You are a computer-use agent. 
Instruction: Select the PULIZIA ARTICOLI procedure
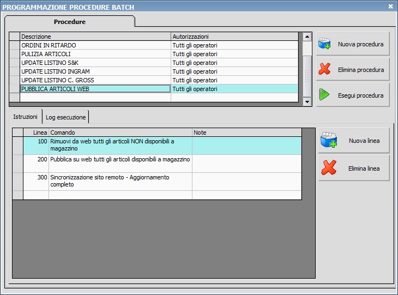tap(95, 54)
